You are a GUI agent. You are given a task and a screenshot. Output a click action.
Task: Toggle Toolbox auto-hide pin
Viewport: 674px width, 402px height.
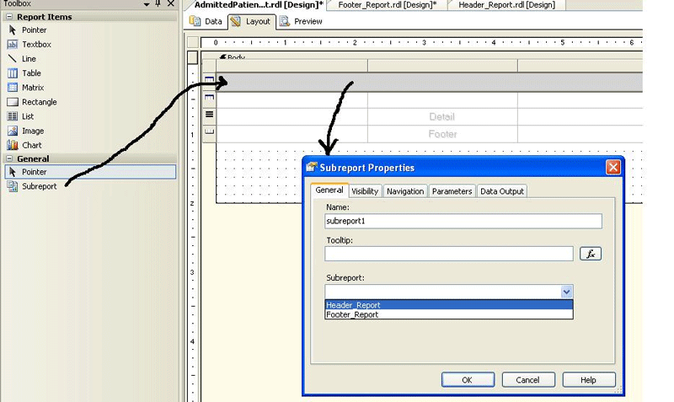[x=158, y=3]
